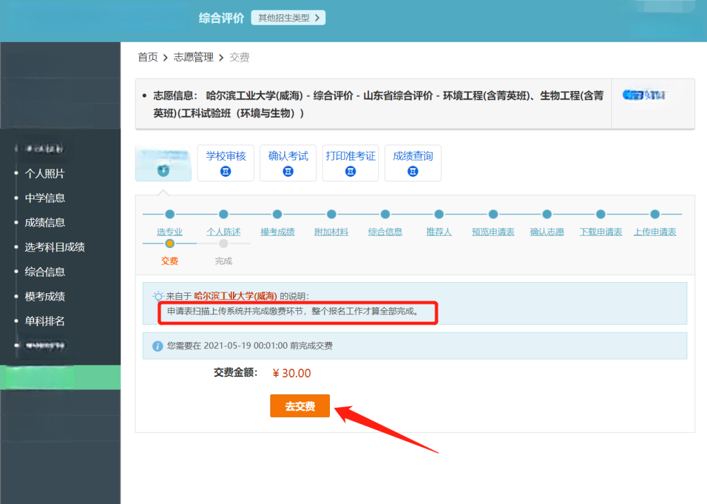This screenshot has height=504, width=707.
Task: Click the info icon beside payment deadline
Action: point(157,346)
